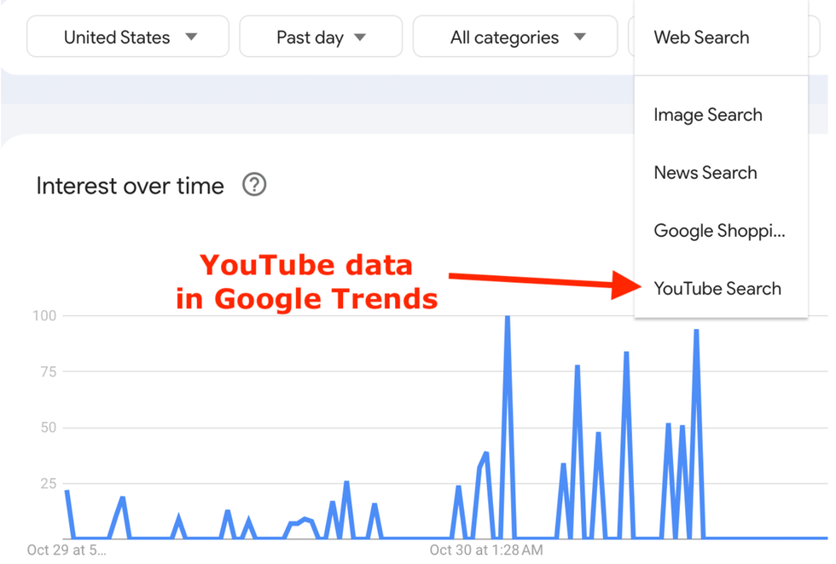Select YouTube Search from the search type menu
This screenshot has width=836, height=564.
717,289
